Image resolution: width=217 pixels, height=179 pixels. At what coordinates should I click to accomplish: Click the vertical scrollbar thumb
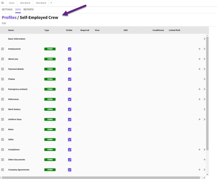207,93
